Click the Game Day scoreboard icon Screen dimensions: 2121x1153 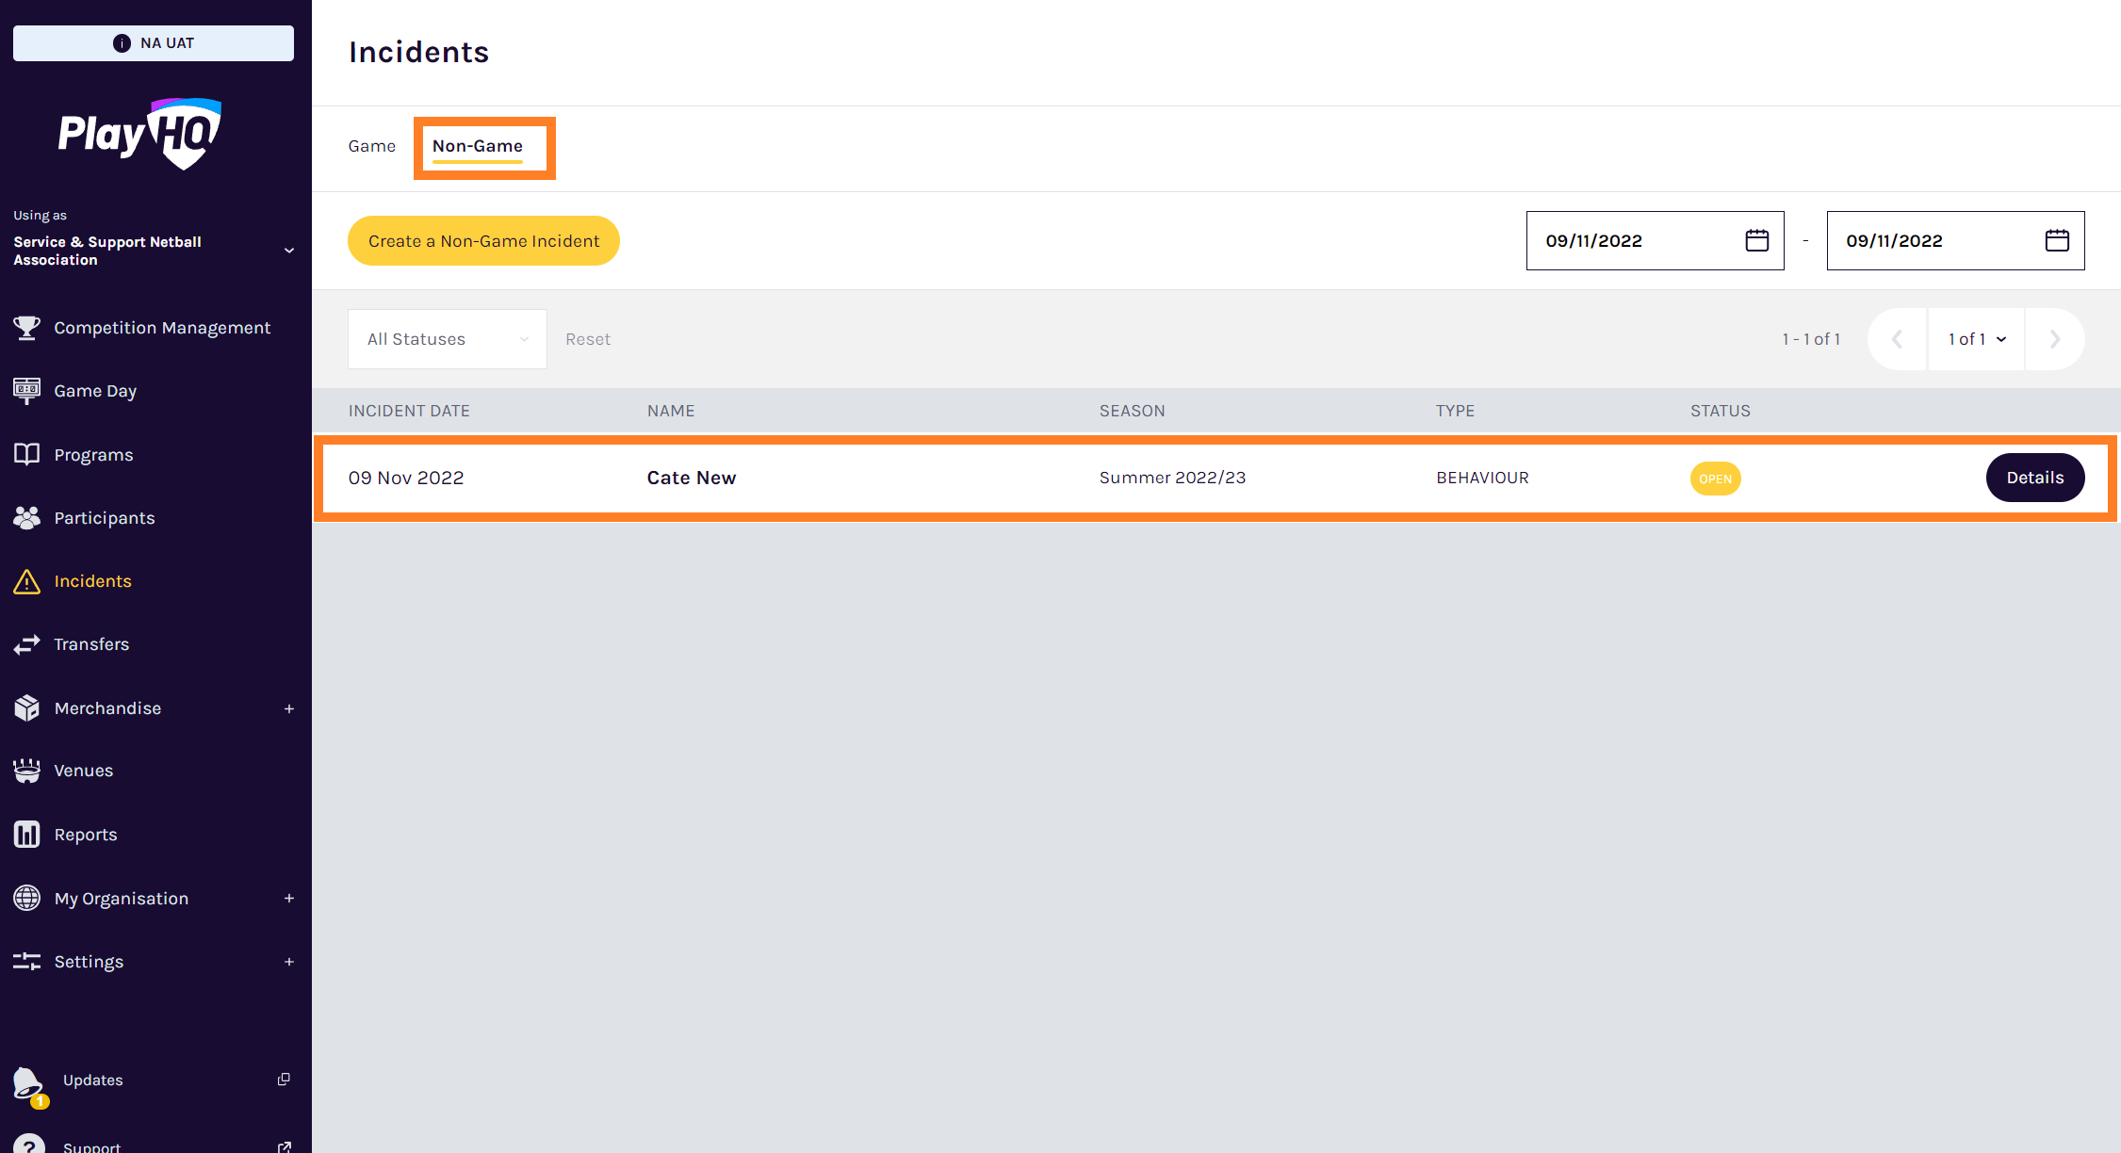(x=26, y=391)
